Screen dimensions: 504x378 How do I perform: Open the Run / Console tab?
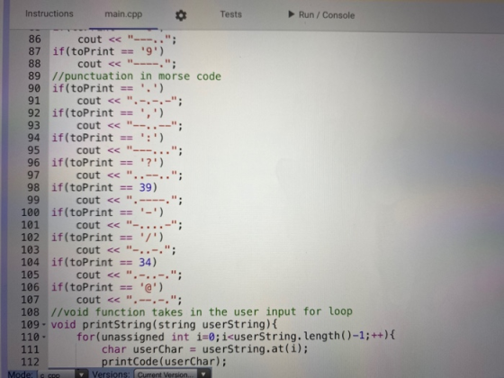(x=321, y=15)
